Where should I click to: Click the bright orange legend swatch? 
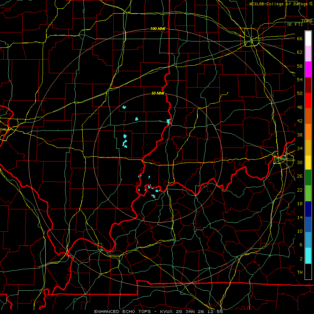click(x=308, y=132)
